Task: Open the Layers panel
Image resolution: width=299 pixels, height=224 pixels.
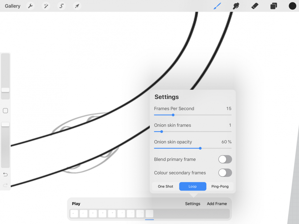Action: [x=274, y=6]
